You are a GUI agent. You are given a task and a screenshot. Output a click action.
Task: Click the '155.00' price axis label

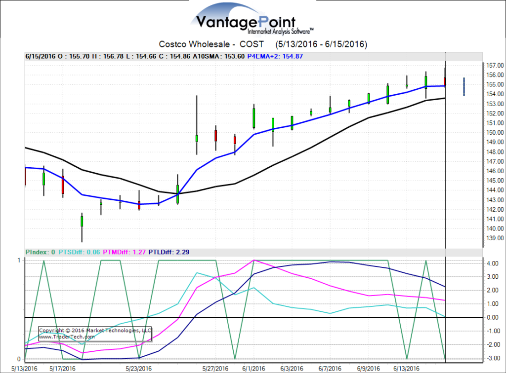[495, 84]
